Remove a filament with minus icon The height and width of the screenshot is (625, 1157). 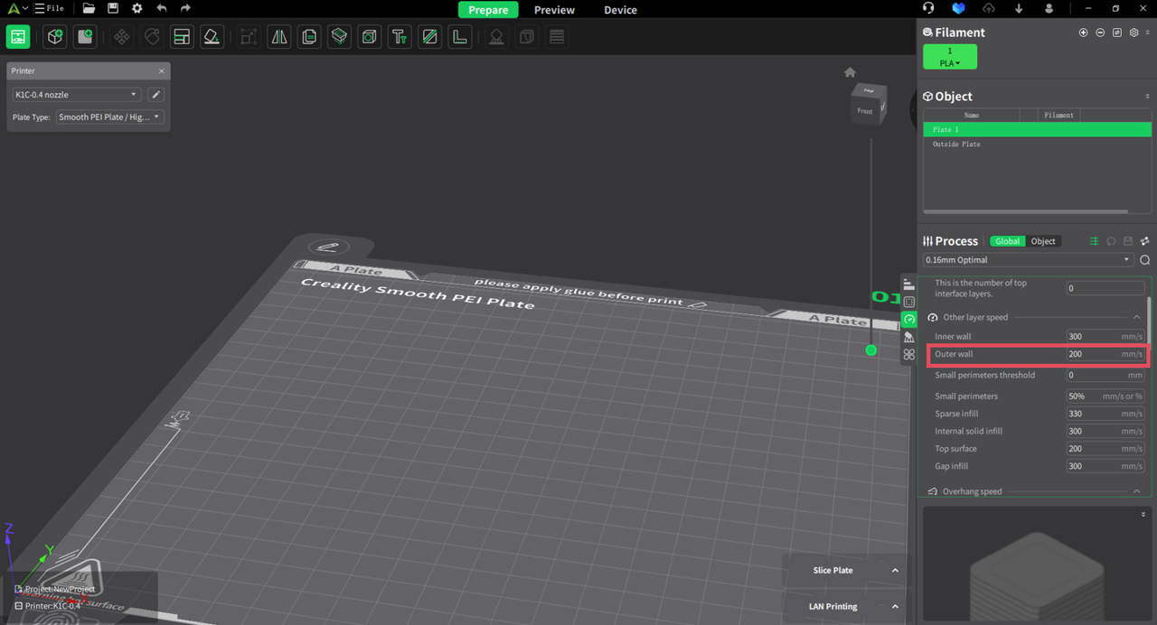(1100, 33)
